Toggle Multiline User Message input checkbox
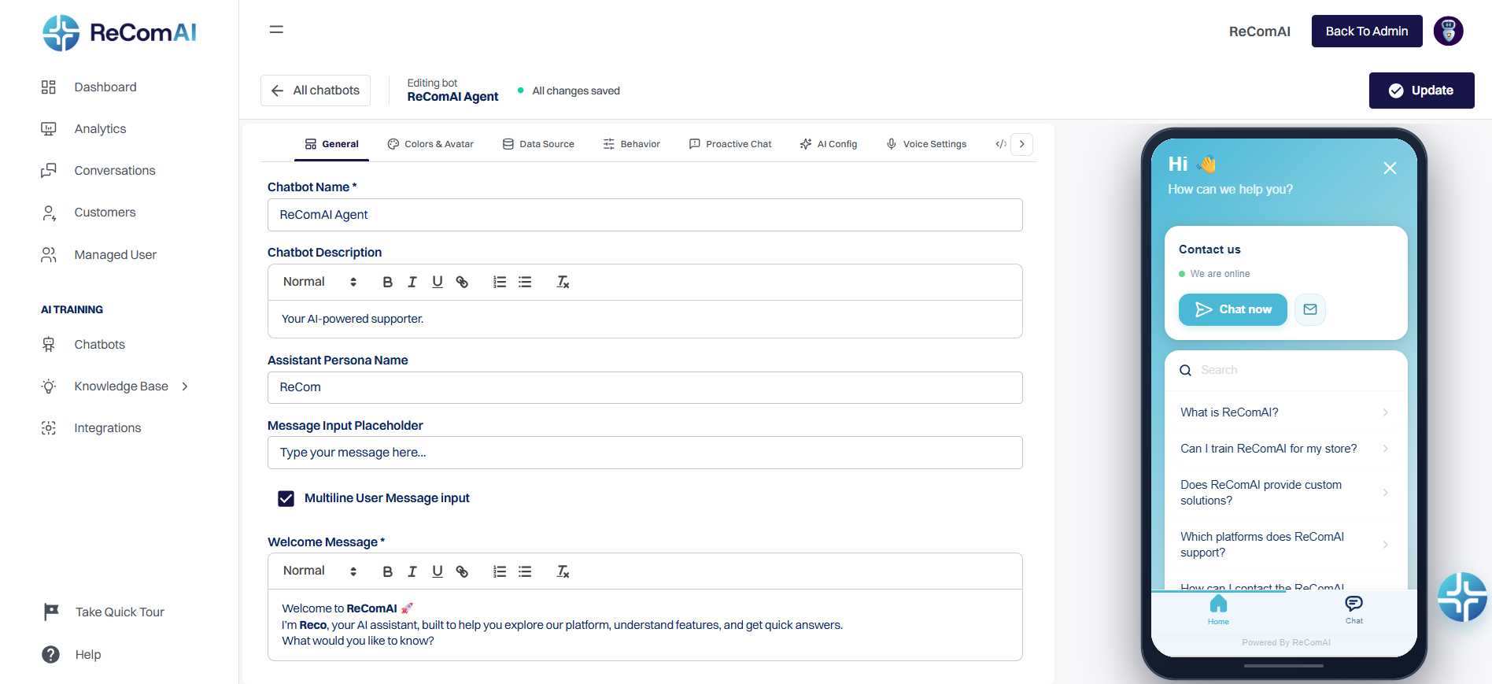The width and height of the screenshot is (1492, 684). pyautogui.click(x=286, y=498)
